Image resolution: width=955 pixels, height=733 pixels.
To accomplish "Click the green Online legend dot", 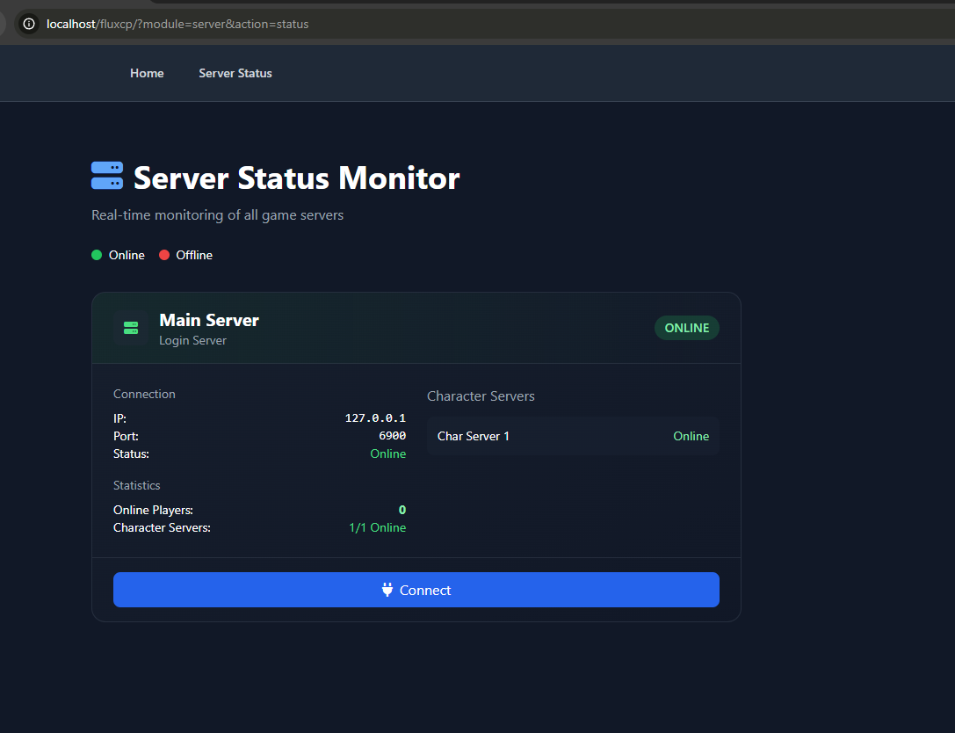I will coord(97,255).
